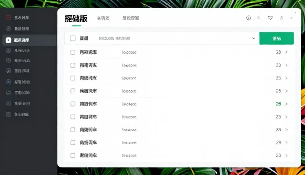Open the dropdown chevron in the filter bar
The width and height of the screenshot is (305, 175).
point(254,38)
